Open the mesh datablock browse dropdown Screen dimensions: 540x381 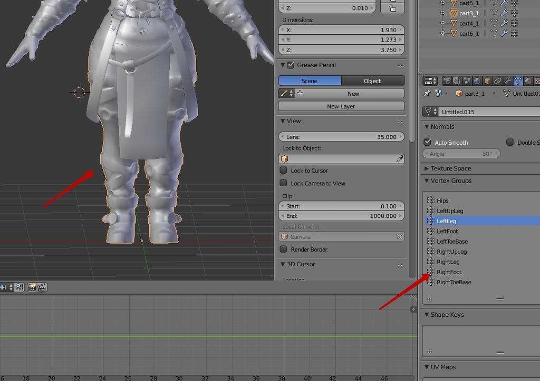430,112
